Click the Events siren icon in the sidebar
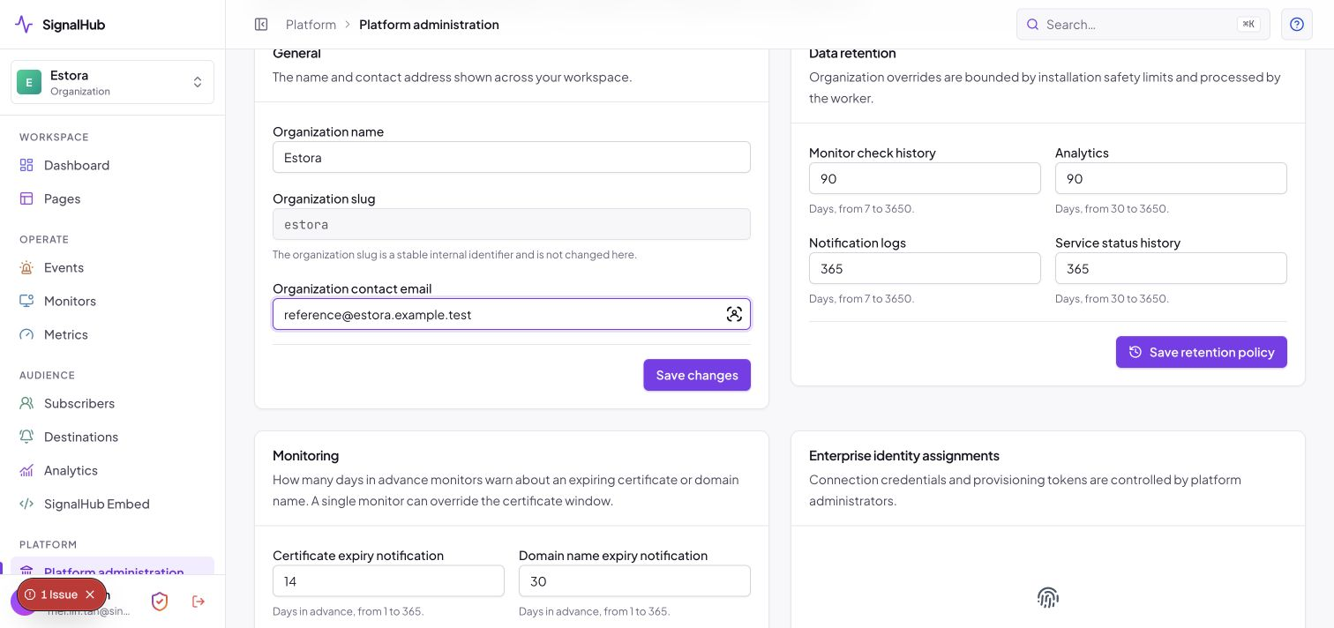1334x628 pixels. 26,267
